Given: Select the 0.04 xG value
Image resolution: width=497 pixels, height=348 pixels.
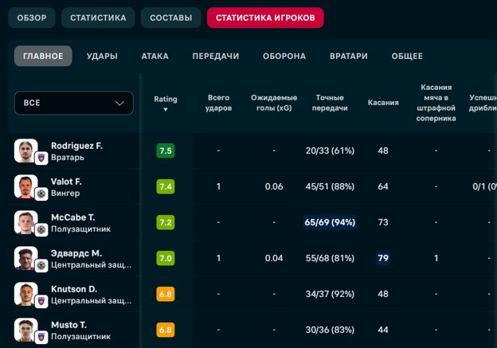Looking at the screenshot, I should 274,258.
